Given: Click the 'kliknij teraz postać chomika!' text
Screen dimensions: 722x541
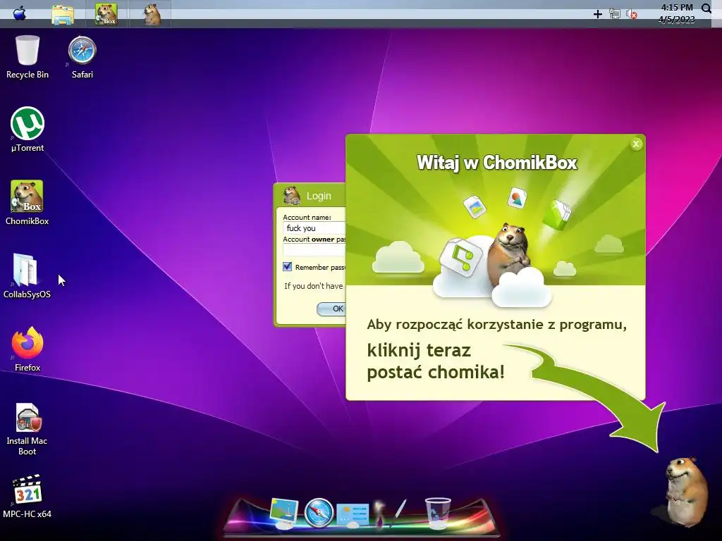Looking at the screenshot, I should click(436, 361).
